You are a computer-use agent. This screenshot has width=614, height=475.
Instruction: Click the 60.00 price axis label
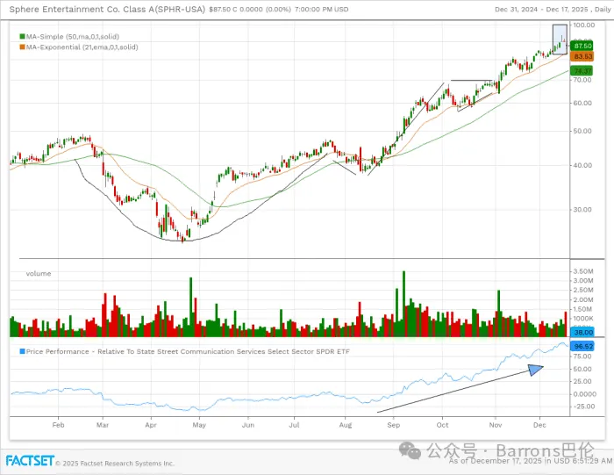pos(582,103)
